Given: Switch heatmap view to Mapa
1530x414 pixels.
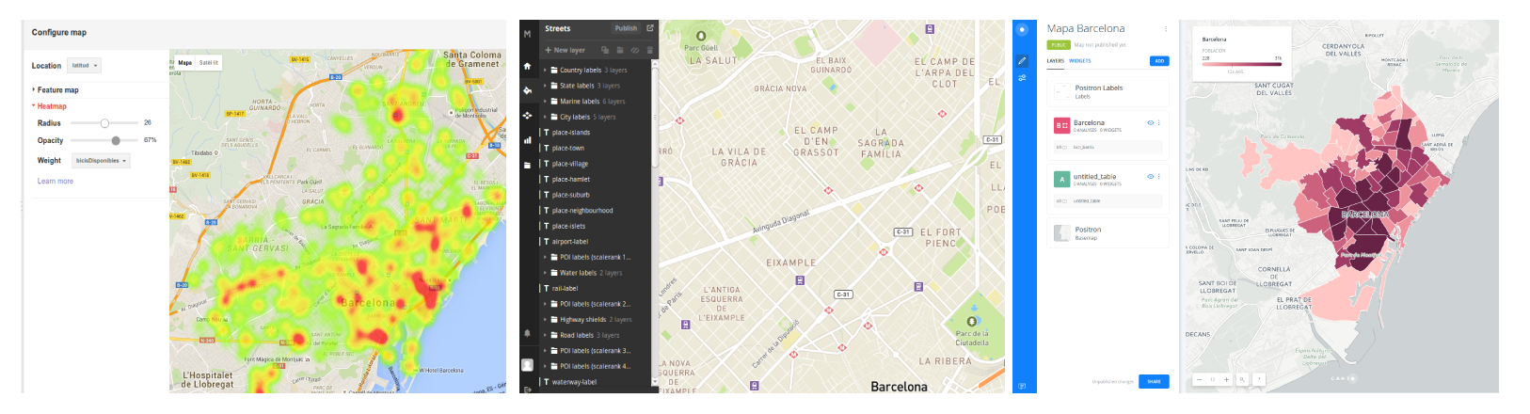Looking at the screenshot, I should 185,63.
